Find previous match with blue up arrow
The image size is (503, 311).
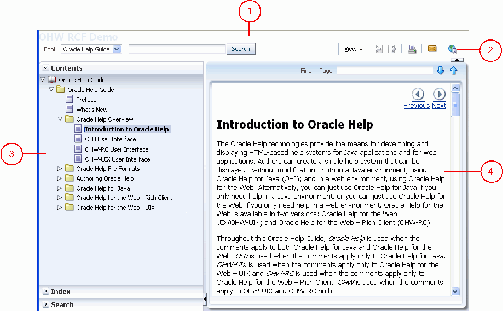pyautogui.click(x=454, y=70)
